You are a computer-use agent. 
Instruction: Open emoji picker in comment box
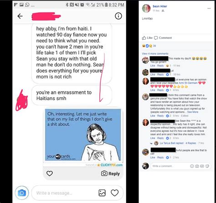[192, 166]
